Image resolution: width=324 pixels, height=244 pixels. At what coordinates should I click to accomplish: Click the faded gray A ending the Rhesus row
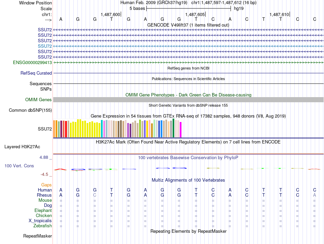(314, 195)
